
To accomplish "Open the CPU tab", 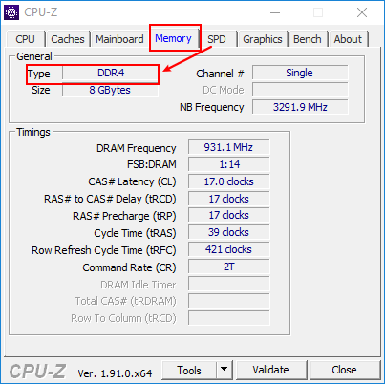I will [x=25, y=39].
